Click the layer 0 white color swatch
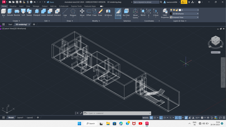The width and height of the screenshot is (226, 127). [180, 10]
